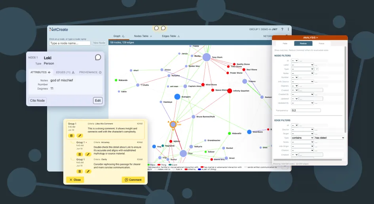Viewport: 374px width, 204px height.
Task: Select the Captain America node
Action: pyautogui.click(x=185, y=86)
